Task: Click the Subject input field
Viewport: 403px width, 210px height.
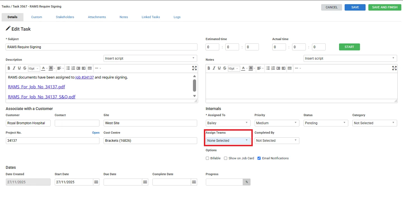Action: (101, 47)
